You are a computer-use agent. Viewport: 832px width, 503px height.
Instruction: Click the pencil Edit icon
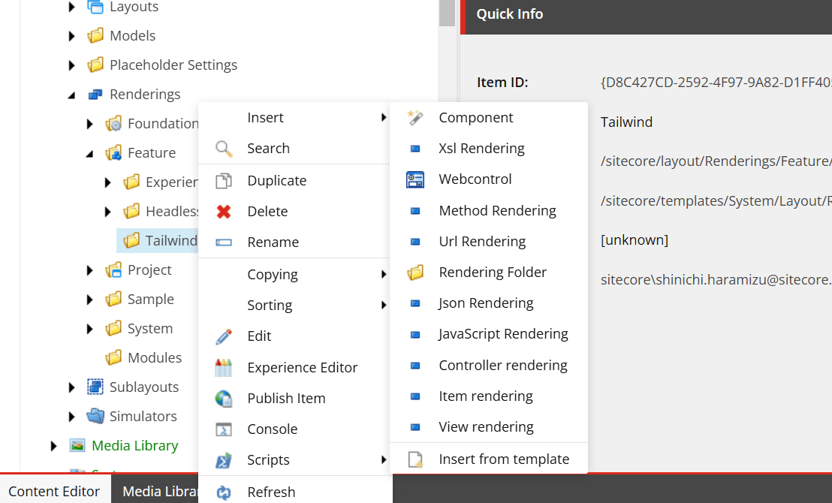pyautogui.click(x=224, y=336)
